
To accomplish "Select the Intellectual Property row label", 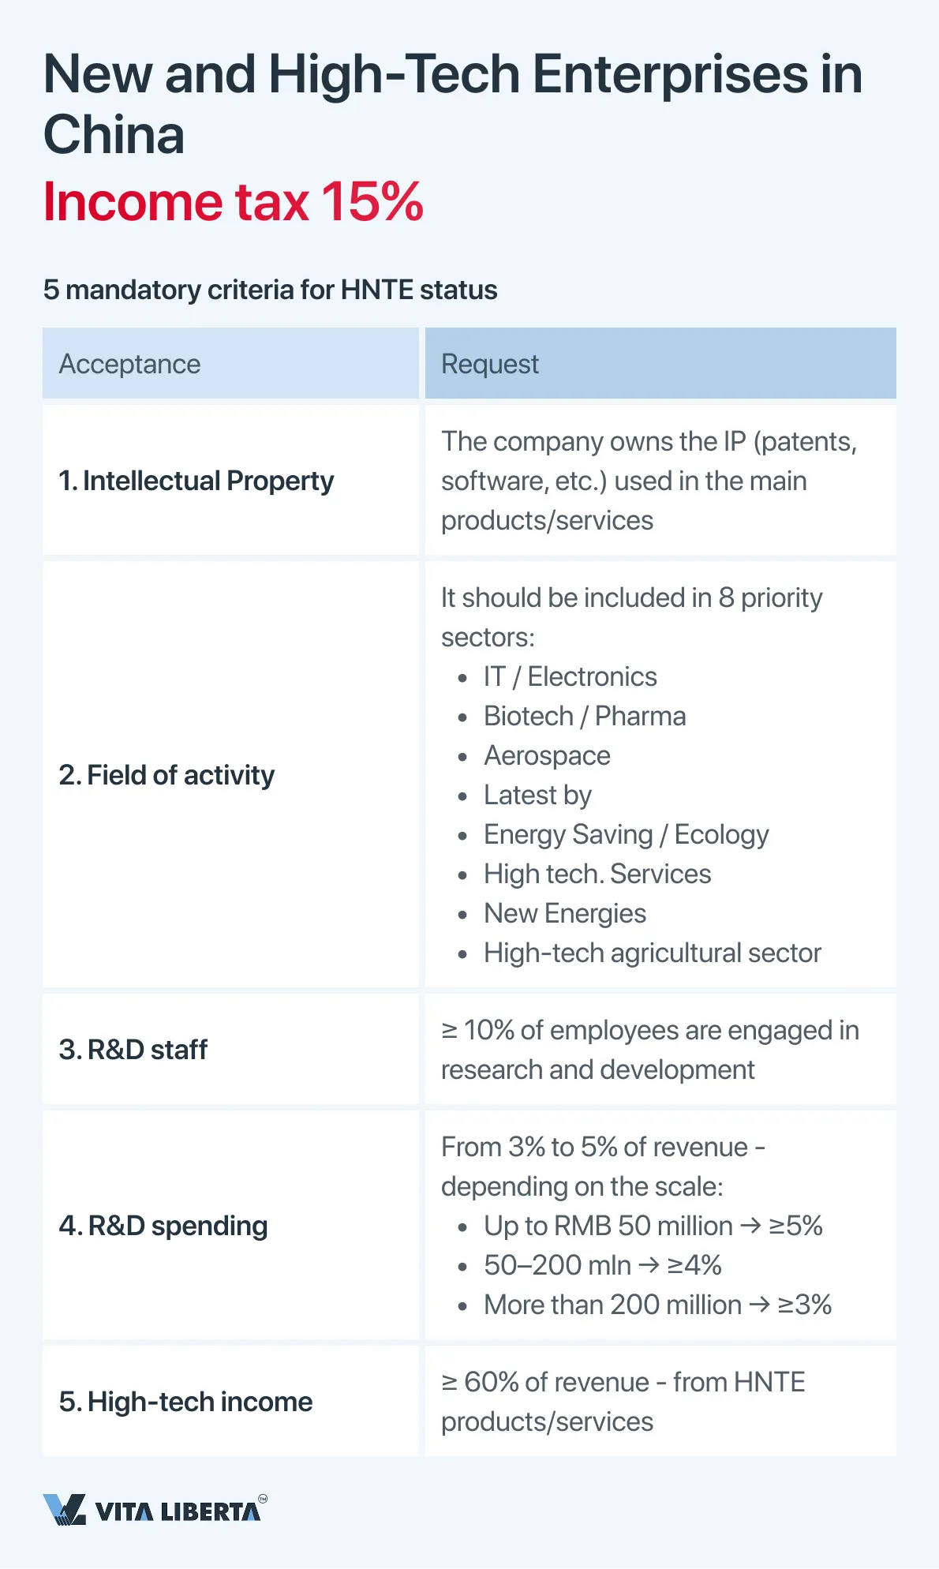I will point(196,481).
